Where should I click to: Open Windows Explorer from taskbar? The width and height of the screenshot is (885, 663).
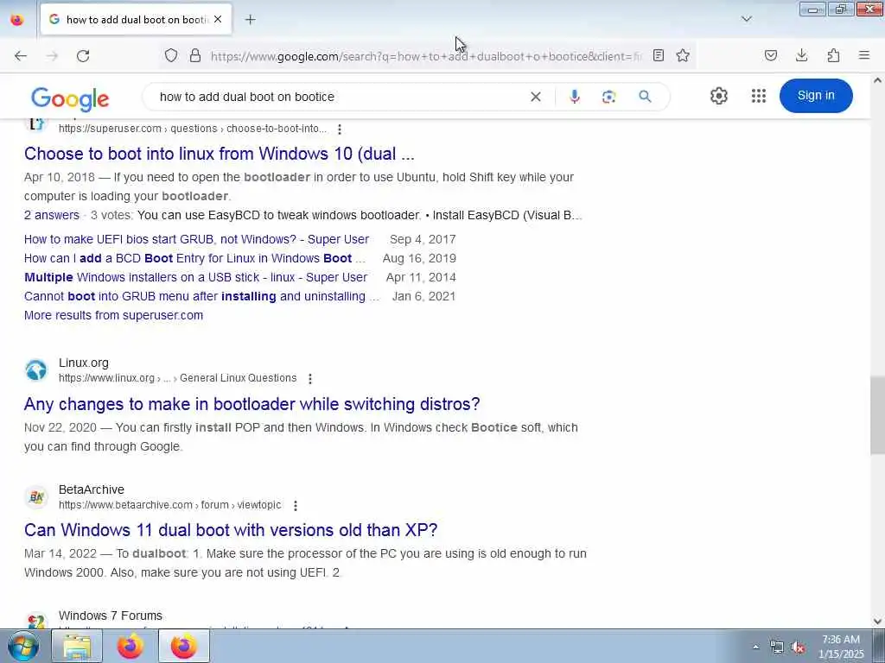click(x=77, y=646)
